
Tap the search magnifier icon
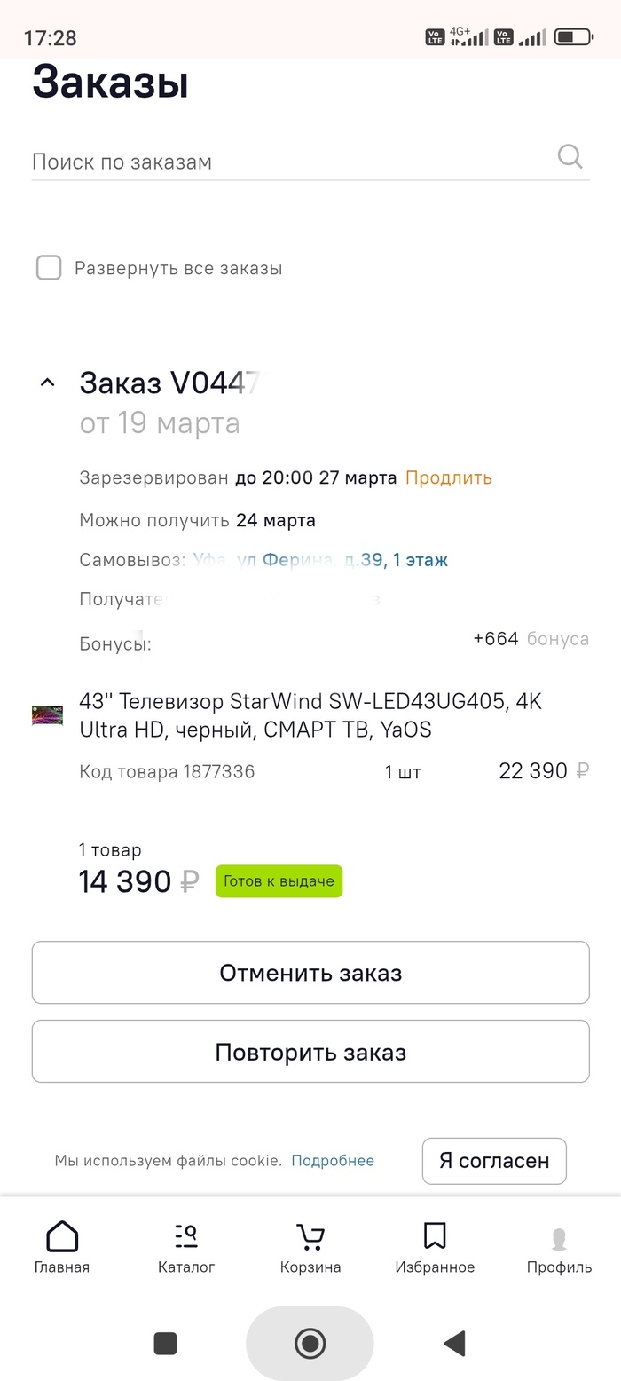point(570,157)
